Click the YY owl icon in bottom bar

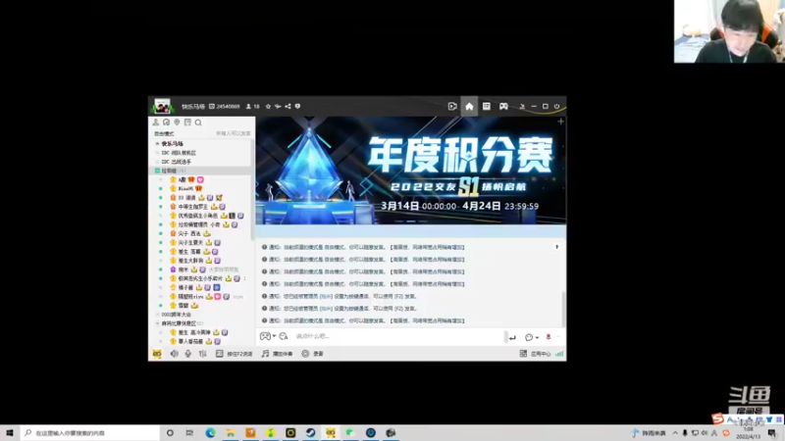tap(157, 354)
